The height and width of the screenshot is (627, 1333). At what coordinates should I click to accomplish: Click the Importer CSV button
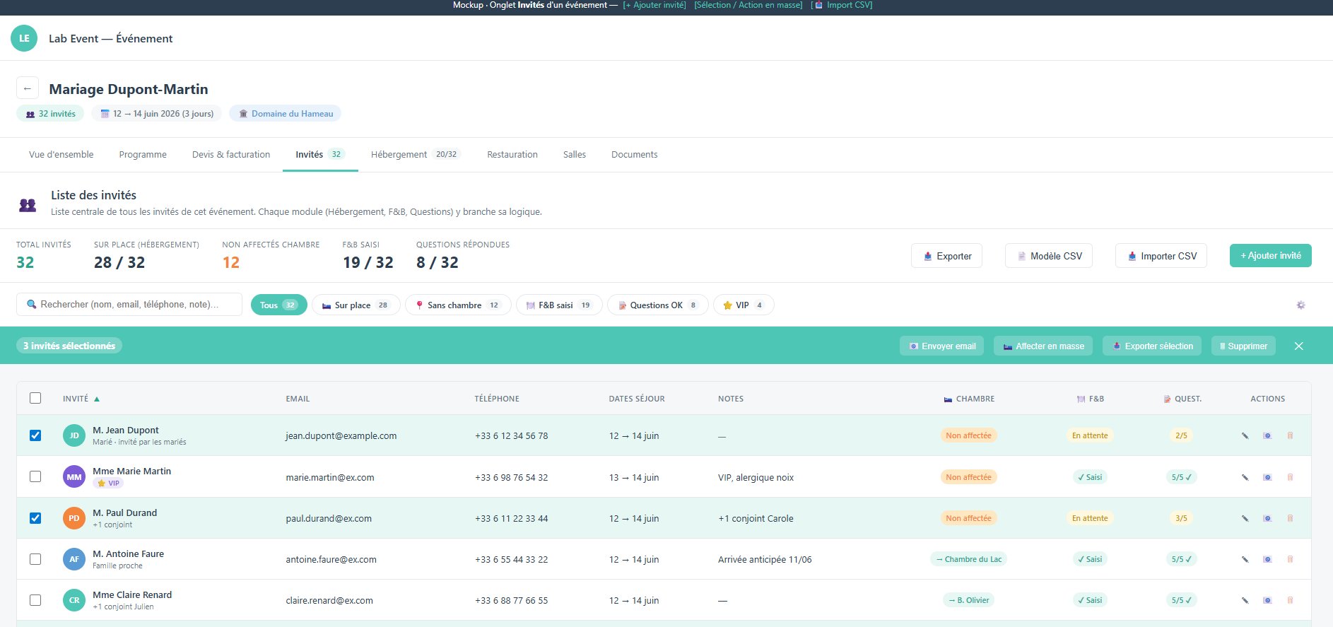[x=1161, y=256]
